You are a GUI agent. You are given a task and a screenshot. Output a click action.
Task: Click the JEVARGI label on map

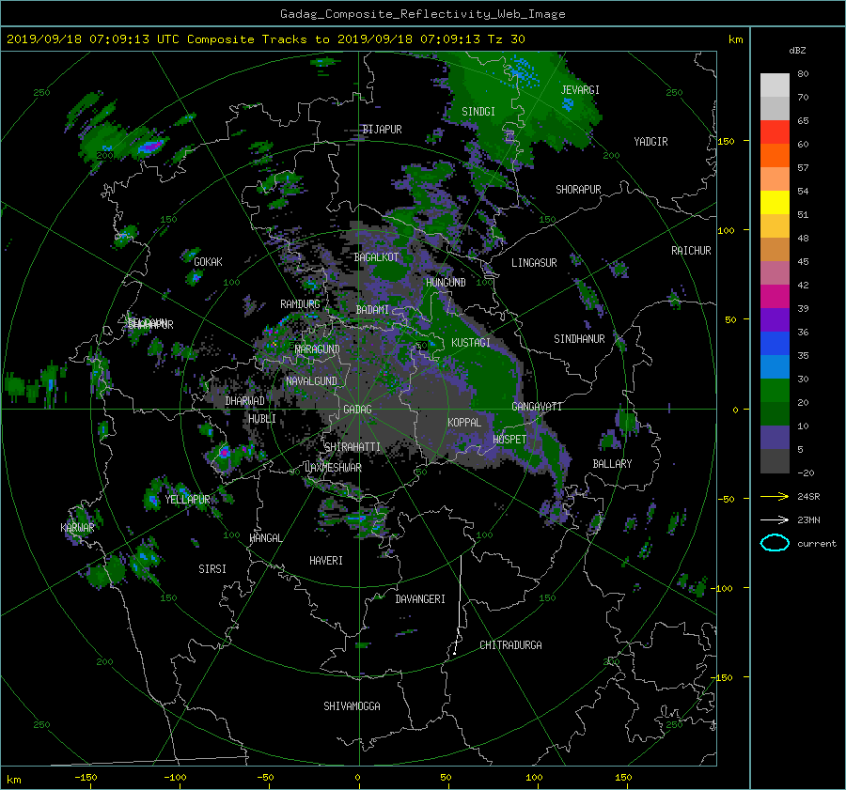[580, 90]
